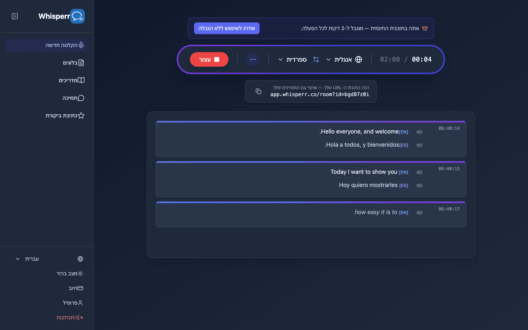Click elapsed timer 00:04

(422, 59)
